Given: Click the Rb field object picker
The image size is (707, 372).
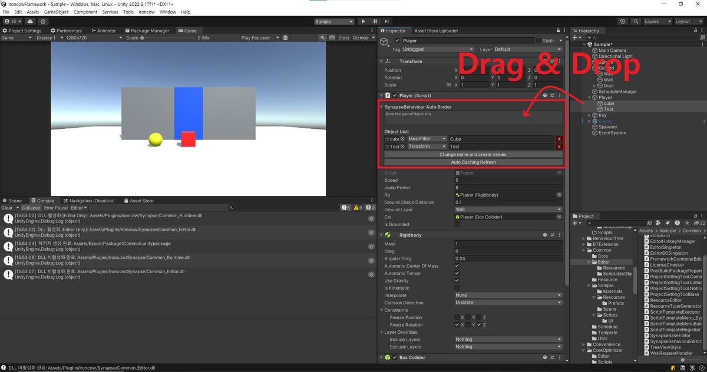Looking at the screenshot, I should coord(559,195).
